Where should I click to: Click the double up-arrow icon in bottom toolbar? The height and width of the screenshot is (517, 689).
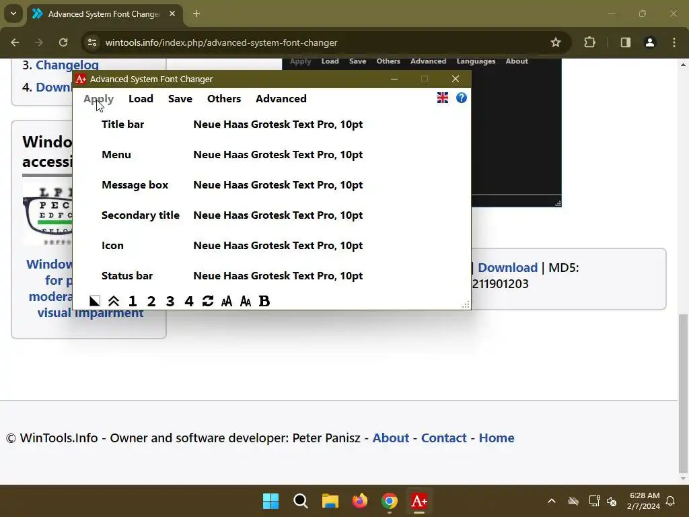click(x=113, y=301)
